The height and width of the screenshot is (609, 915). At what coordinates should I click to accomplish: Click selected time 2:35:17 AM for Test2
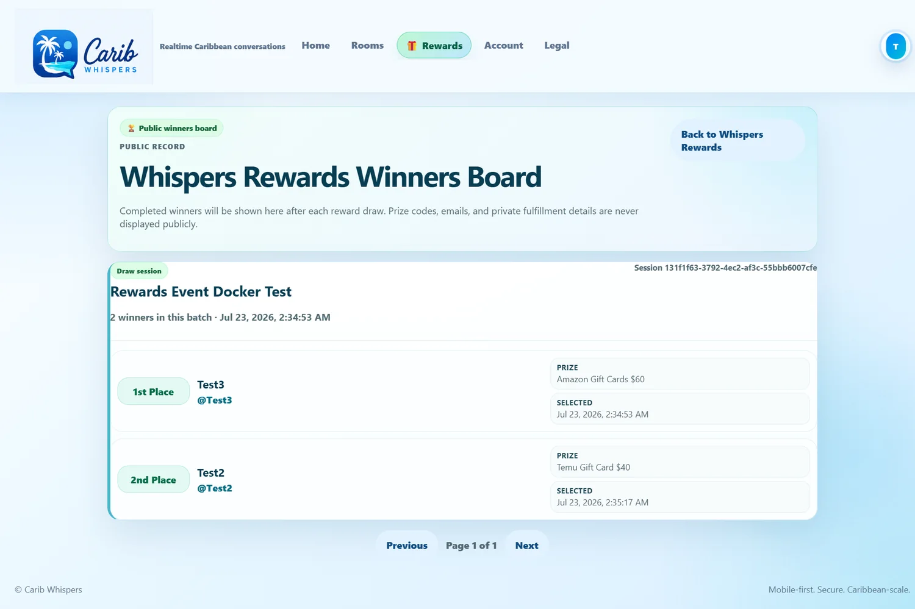click(603, 503)
